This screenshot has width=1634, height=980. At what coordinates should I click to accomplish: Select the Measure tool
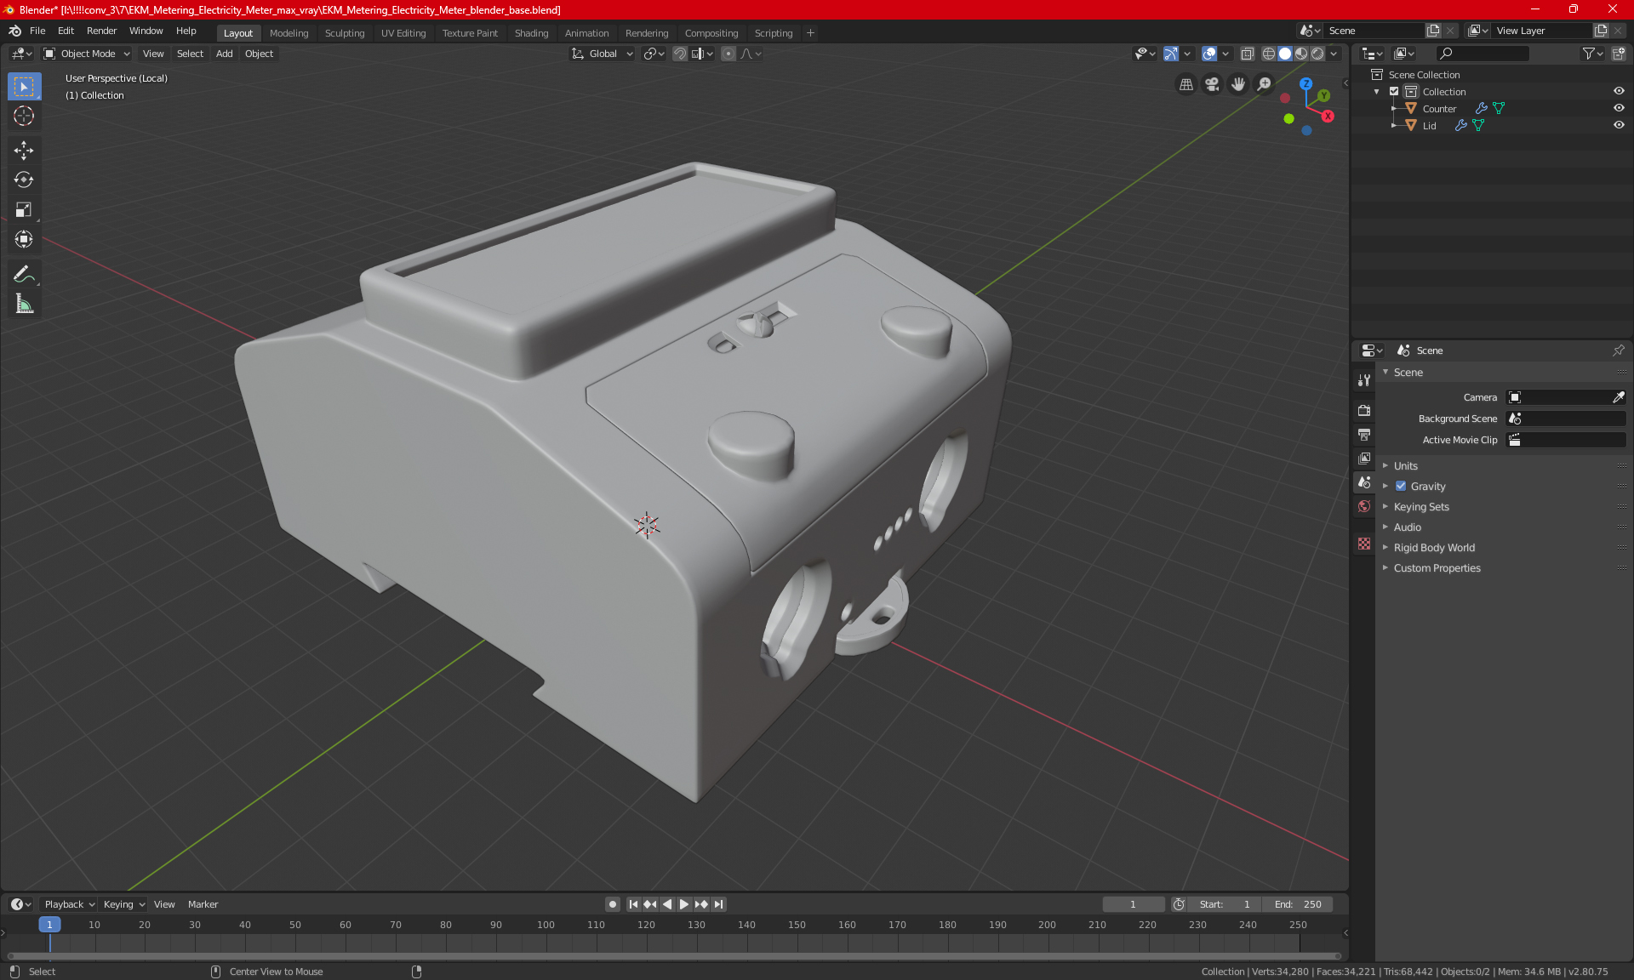24,304
